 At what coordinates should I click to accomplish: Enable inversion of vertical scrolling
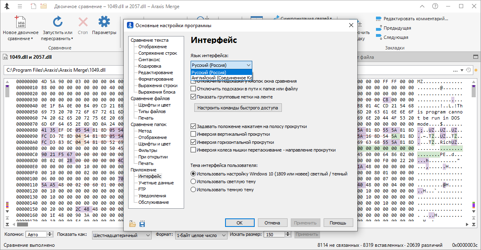(193, 134)
